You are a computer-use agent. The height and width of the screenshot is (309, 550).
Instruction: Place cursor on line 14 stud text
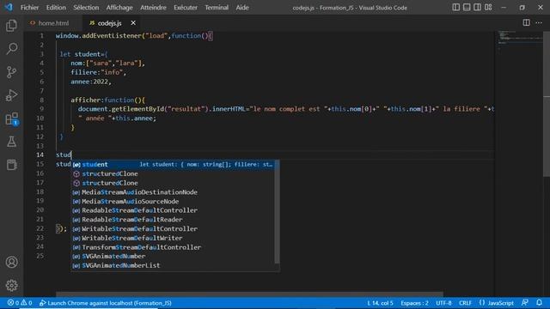click(x=64, y=154)
